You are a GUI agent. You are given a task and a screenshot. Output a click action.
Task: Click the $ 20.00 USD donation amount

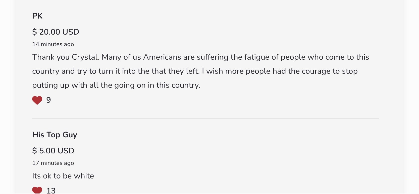(56, 32)
